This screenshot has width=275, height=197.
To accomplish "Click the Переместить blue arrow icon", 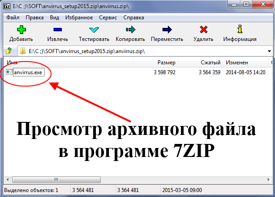I will tap(167, 29).
